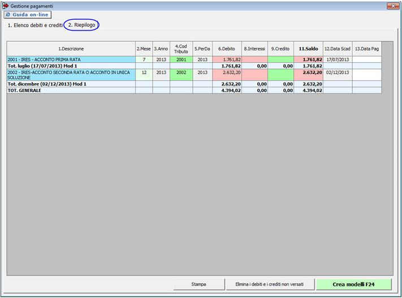Open the Guida on-line help

[x=28, y=14]
